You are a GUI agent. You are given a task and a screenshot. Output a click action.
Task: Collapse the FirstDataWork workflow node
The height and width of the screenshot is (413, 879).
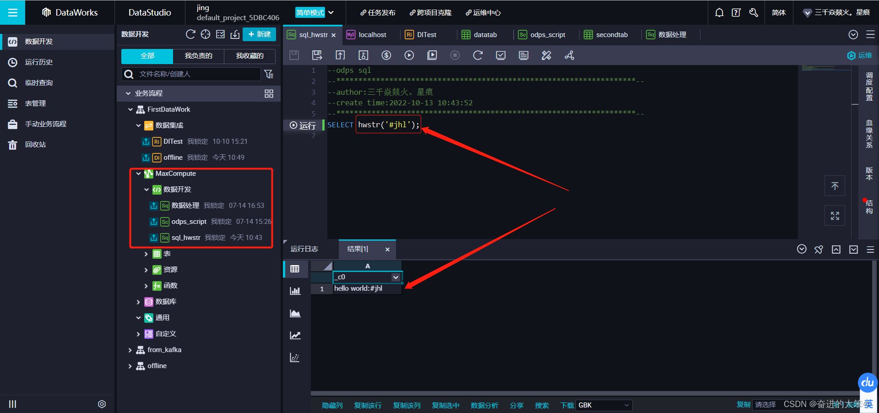coord(130,109)
